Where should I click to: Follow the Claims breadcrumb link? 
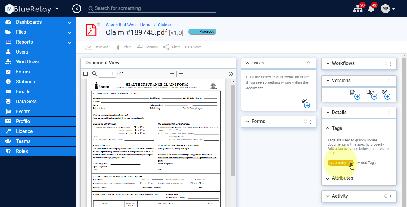[x=164, y=25]
